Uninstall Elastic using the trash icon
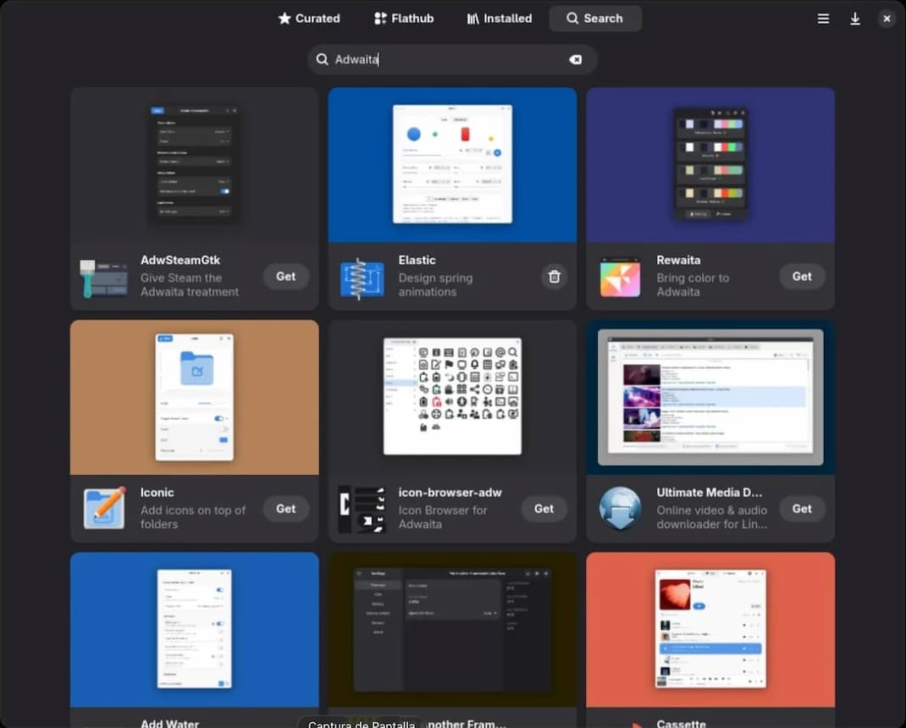The width and height of the screenshot is (906, 728). (554, 276)
